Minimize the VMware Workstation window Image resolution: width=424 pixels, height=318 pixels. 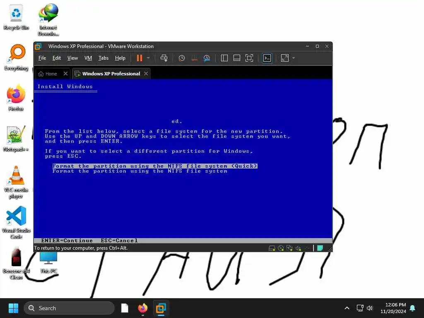pyautogui.click(x=308, y=46)
